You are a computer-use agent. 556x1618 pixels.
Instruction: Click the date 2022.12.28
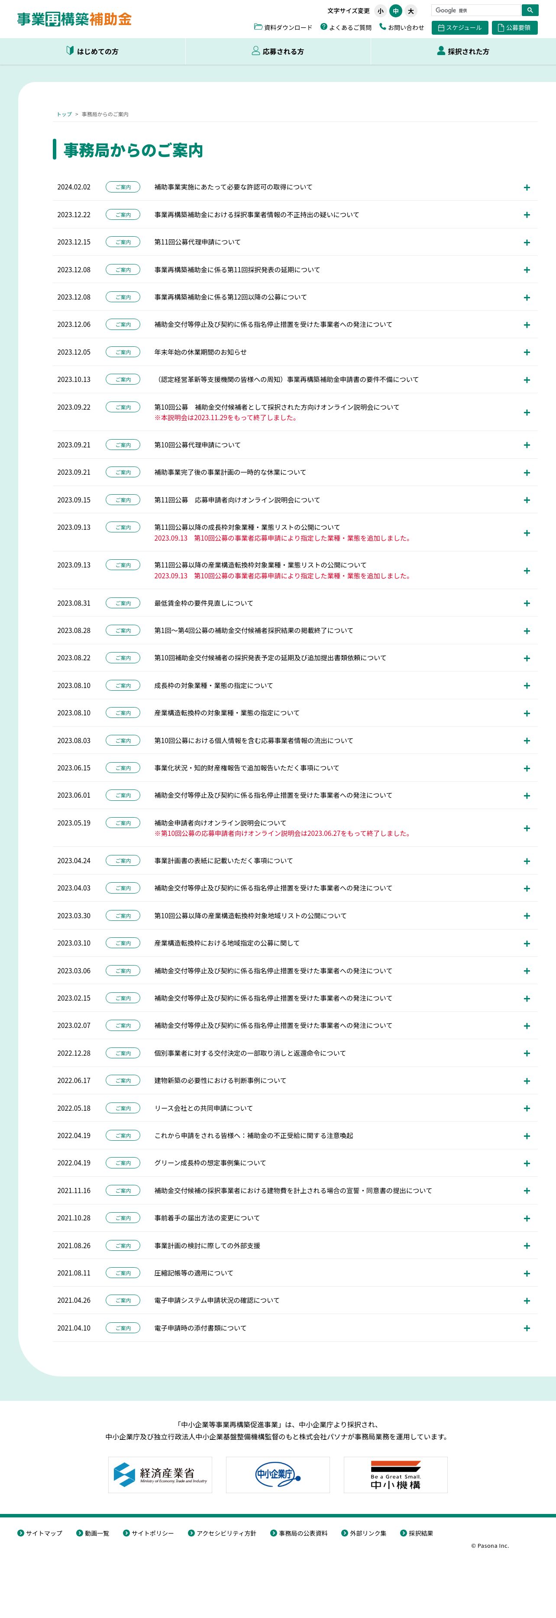coord(74,1054)
